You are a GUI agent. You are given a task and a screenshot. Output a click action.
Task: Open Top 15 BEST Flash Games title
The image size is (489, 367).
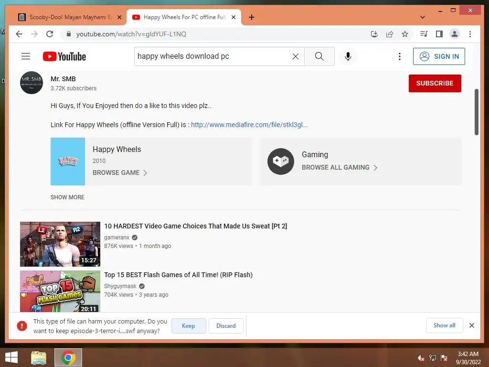coord(179,275)
